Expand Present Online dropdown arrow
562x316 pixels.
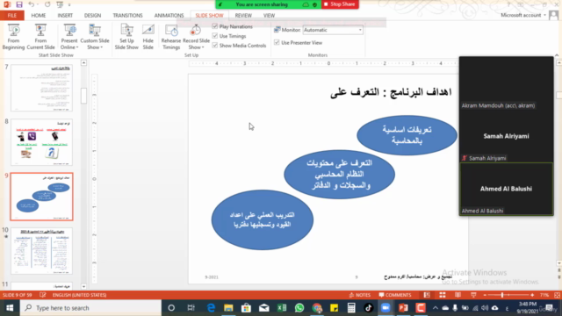(77, 47)
